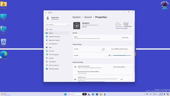The height and width of the screenshot is (96, 170).
Task: Click the Settings gear taskbar icon
Action: (x=105, y=94)
